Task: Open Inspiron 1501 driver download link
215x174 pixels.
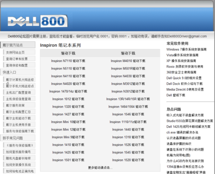Action: tap(68, 160)
